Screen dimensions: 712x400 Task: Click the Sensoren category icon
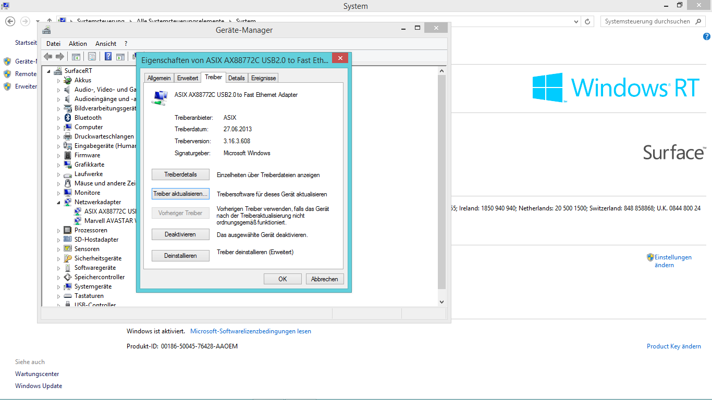click(68, 249)
